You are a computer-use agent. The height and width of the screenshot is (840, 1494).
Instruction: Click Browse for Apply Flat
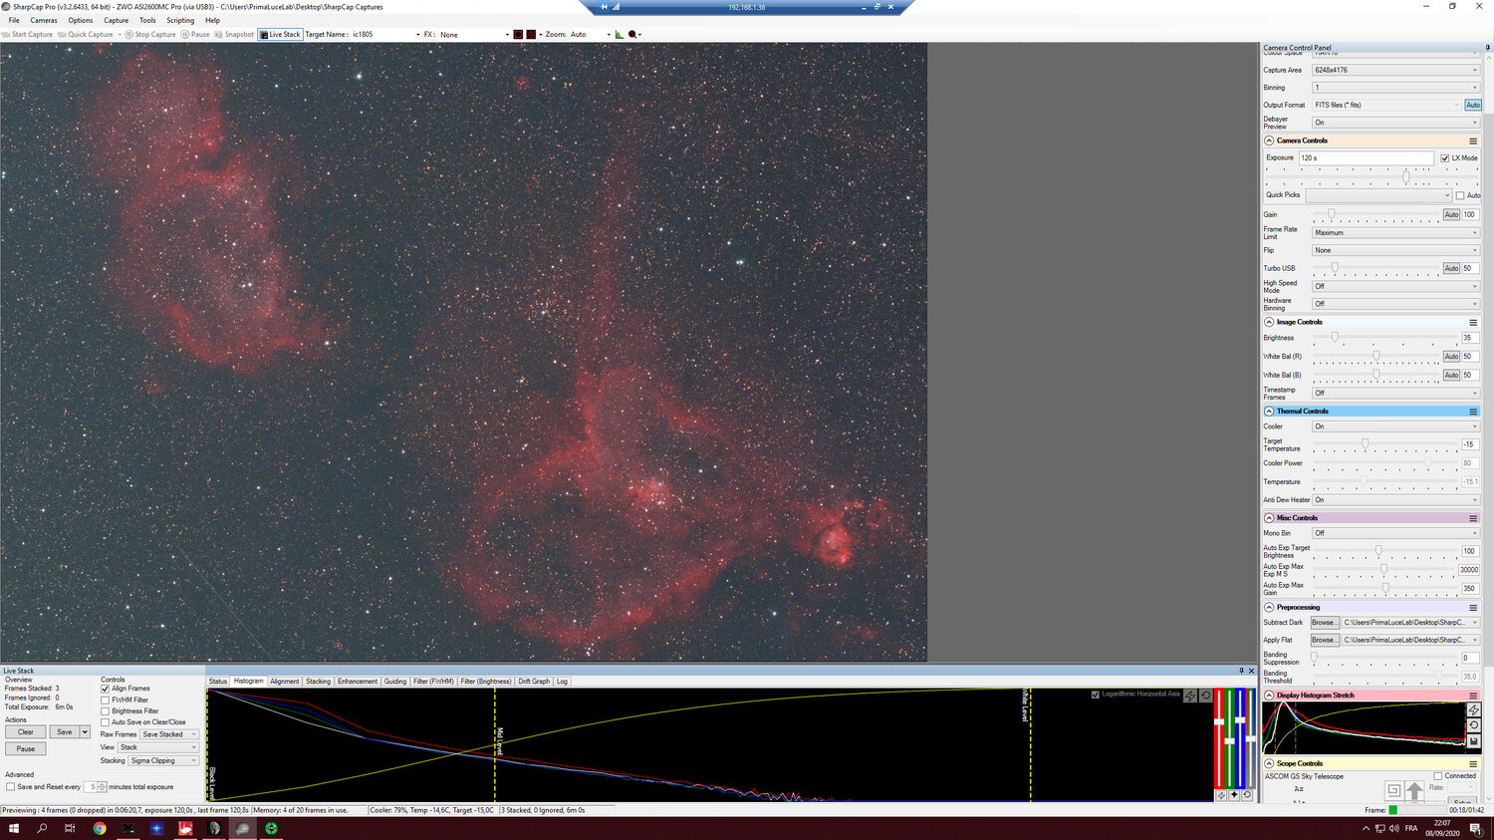[x=1324, y=640]
